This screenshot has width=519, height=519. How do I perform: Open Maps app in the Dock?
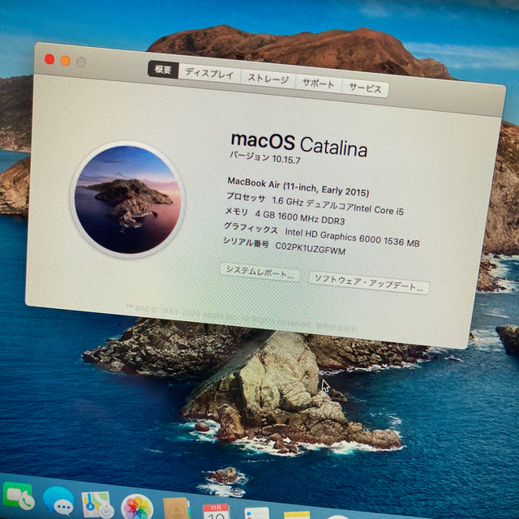[97, 504]
